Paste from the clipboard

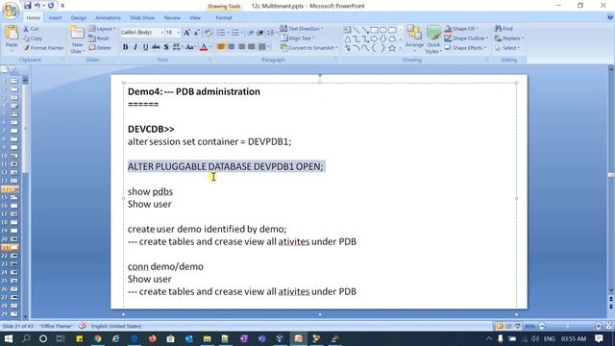coord(12,38)
